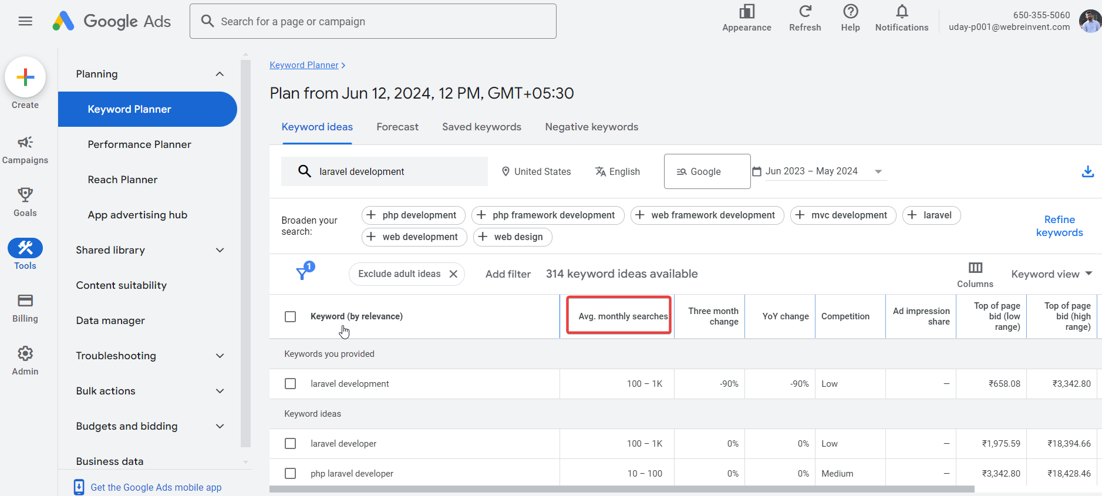1102x496 pixels.
Task: Open Performance Planner
Action: (139, 144)
